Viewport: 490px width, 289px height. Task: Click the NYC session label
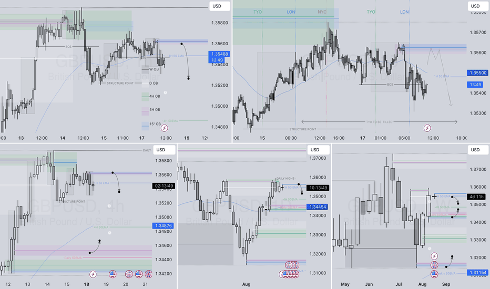pos(322,12)
